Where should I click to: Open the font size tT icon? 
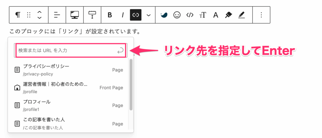tap(203, 15)
